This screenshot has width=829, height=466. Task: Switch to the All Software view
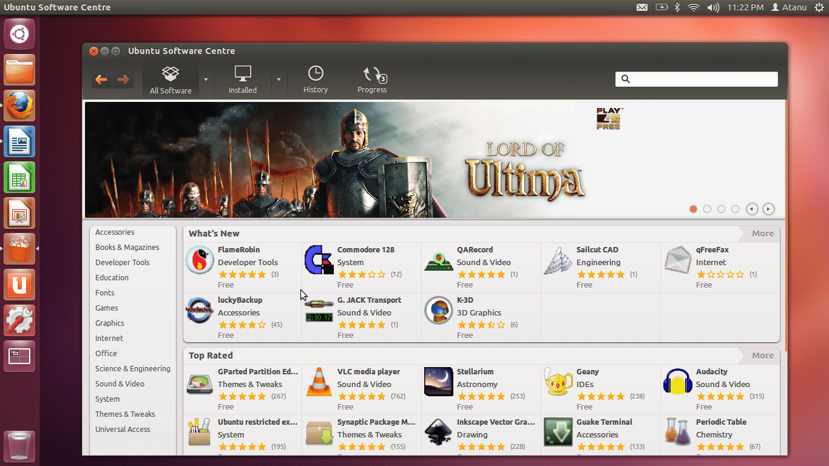tap(171, 79)
